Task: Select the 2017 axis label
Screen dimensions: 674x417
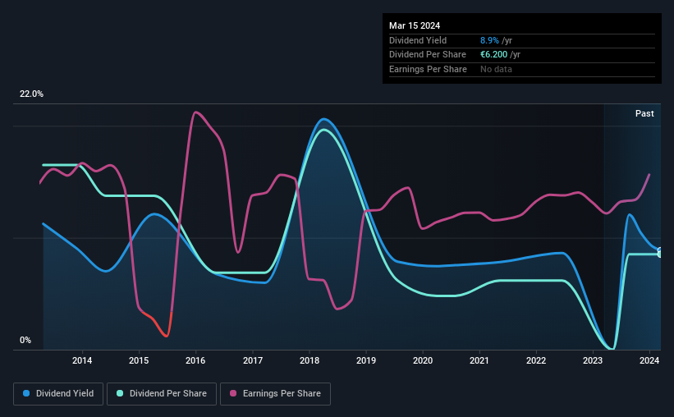Action: tap(253, 360)
